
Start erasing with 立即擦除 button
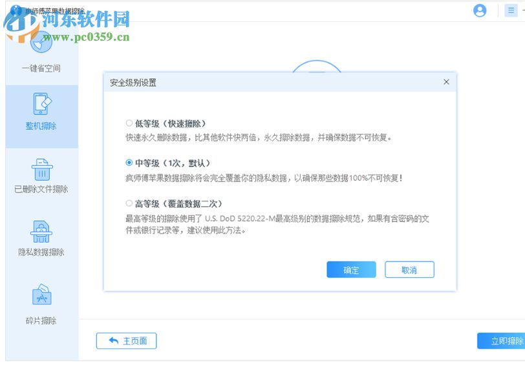501,341
